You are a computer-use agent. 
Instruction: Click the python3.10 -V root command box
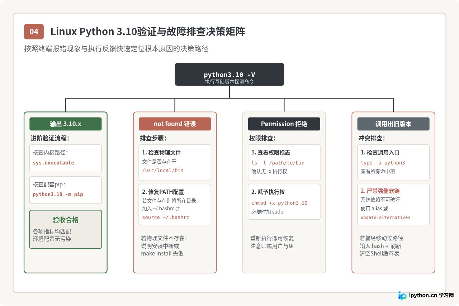229,74
